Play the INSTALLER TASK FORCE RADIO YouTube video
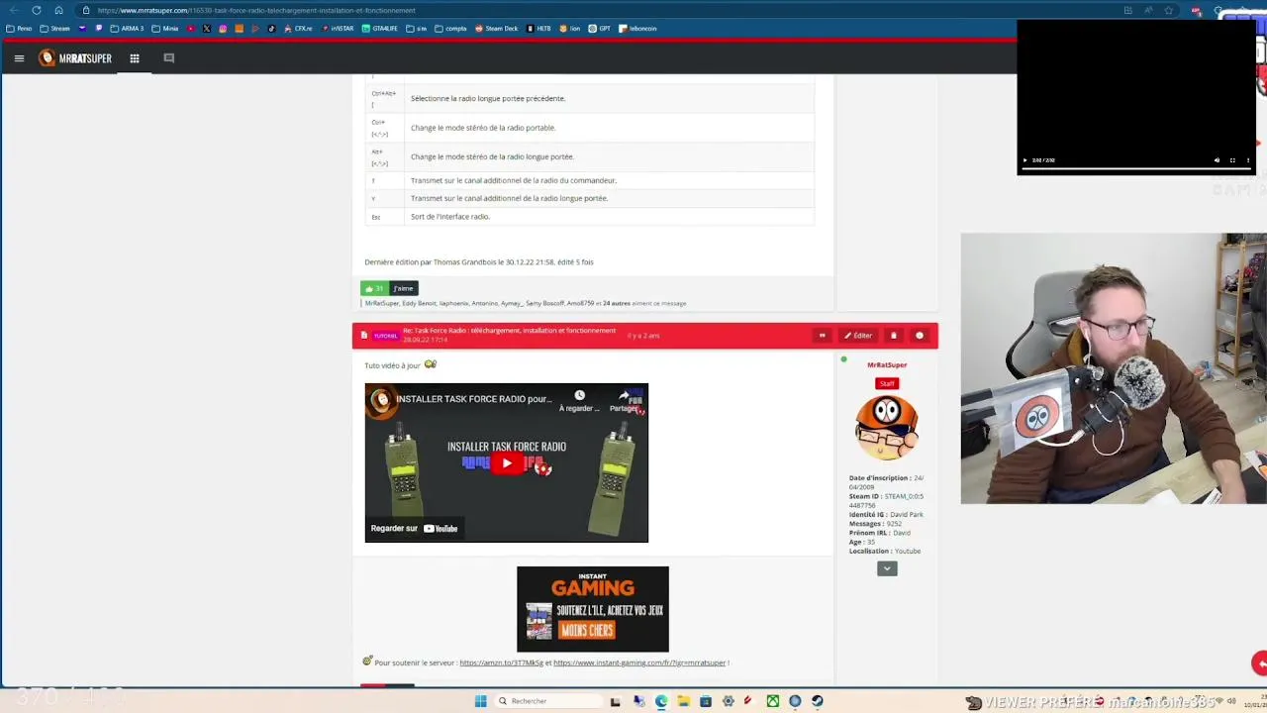The width and height of the screenshot is (1267, 713). click(507, 462)
